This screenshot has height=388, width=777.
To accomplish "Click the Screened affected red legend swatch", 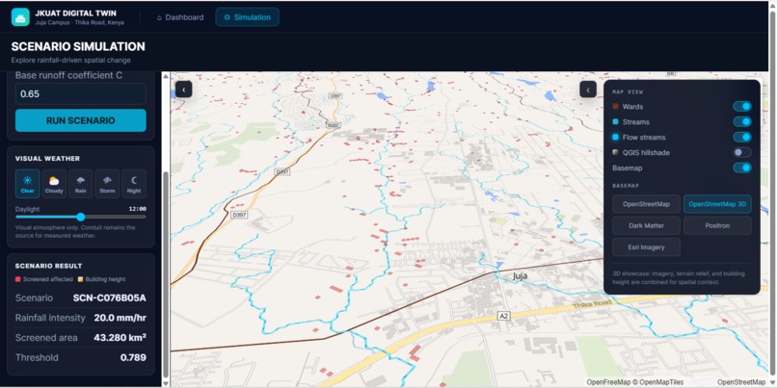I will click(18, 279).
